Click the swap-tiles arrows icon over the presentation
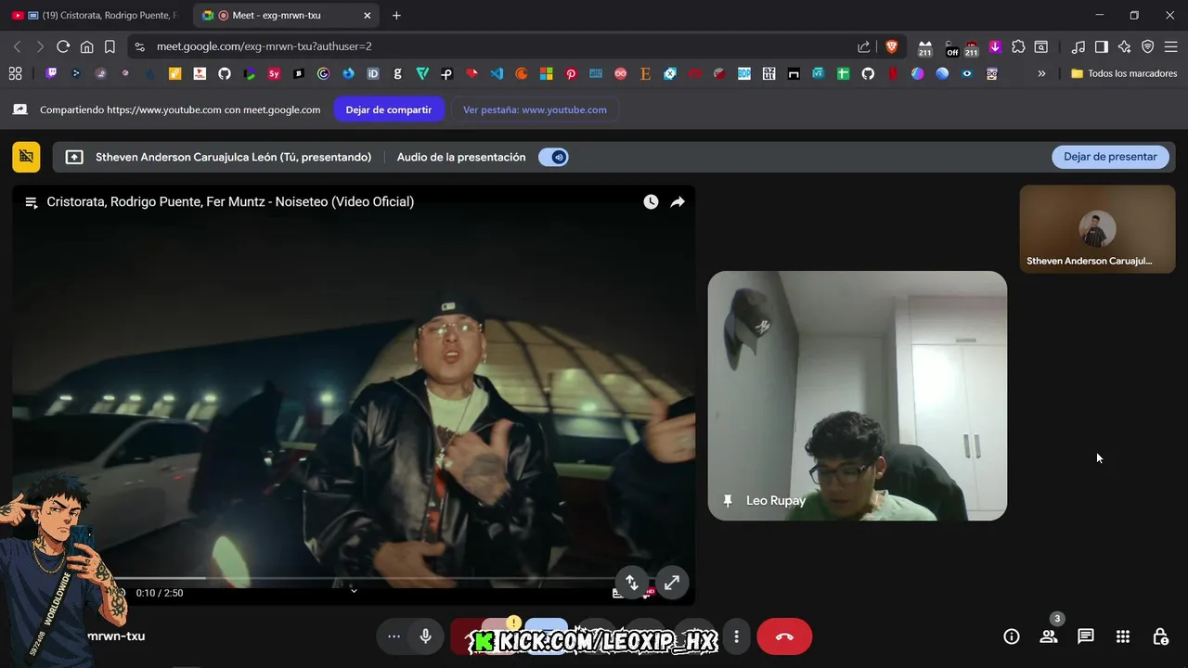The image size is (1188, 668). (x=631, y=583)
